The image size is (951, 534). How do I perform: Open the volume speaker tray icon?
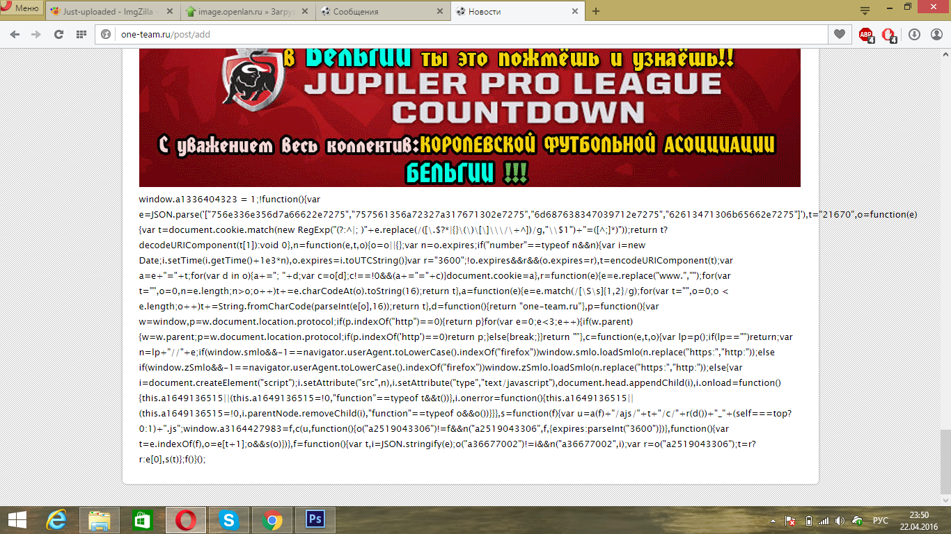(x=840, y=520)
